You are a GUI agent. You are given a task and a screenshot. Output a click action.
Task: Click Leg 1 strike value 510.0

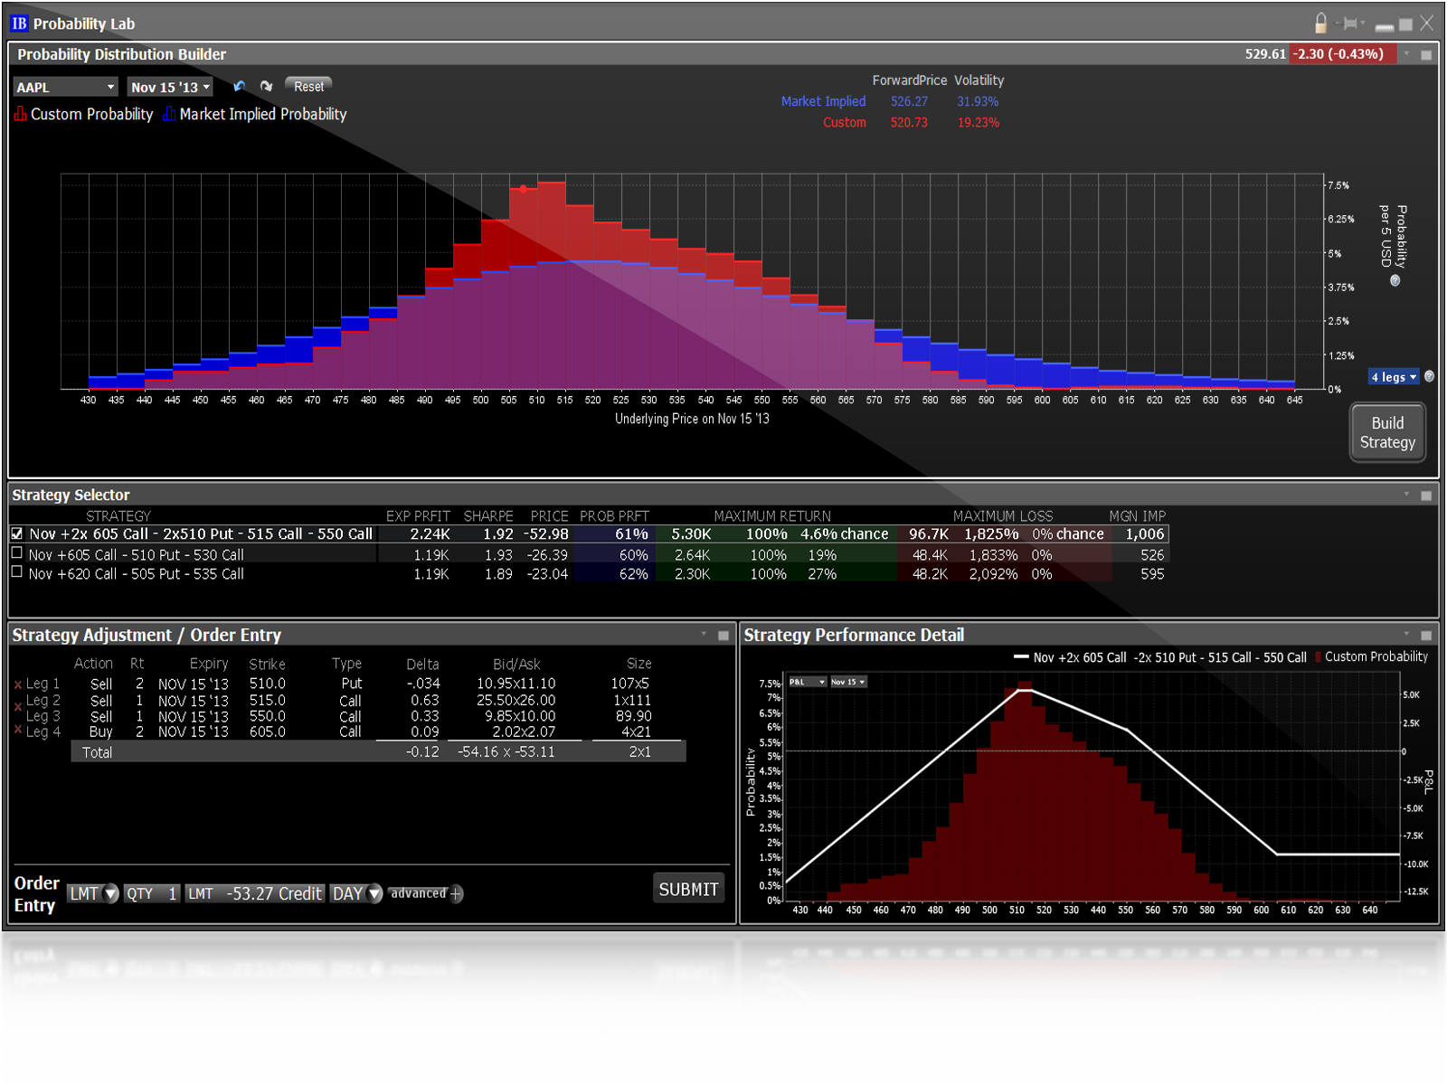point(268,684)
